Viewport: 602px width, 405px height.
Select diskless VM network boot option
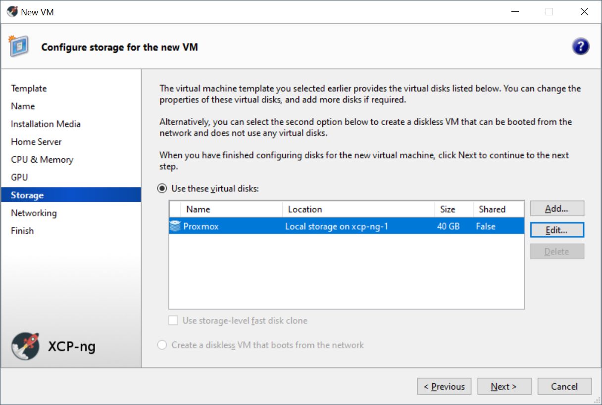pyautogui.click(x=162, y=345)
